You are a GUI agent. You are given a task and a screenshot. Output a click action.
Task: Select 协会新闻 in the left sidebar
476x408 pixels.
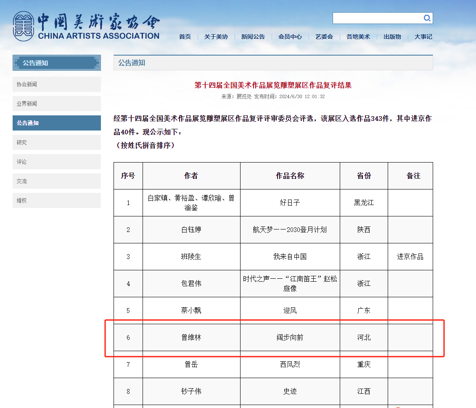point(57,84)
